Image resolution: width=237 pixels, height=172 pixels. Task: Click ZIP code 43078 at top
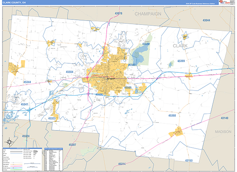118,13
